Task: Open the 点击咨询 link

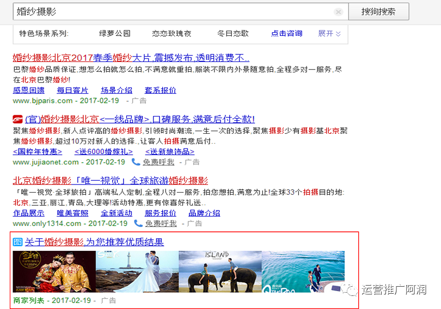Action: 286,33
